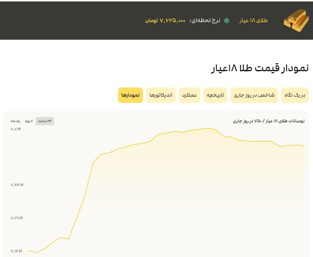This screenshot has height=257, width=313.
Task: Select the عملکرد tab
Action: point(189,95)
